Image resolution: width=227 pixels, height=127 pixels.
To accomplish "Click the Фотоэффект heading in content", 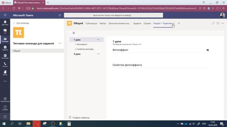I will 120,50.
